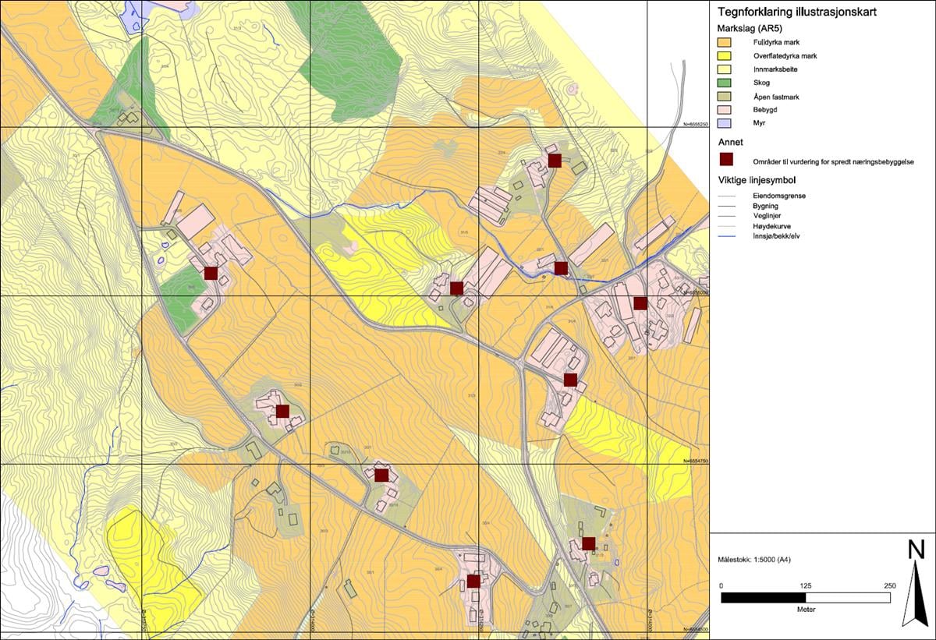The width and height of the screenshot is (936, 640).
Task: Click the Tegnforklaring illustrasjonskart title
Action: pos(797,12)
